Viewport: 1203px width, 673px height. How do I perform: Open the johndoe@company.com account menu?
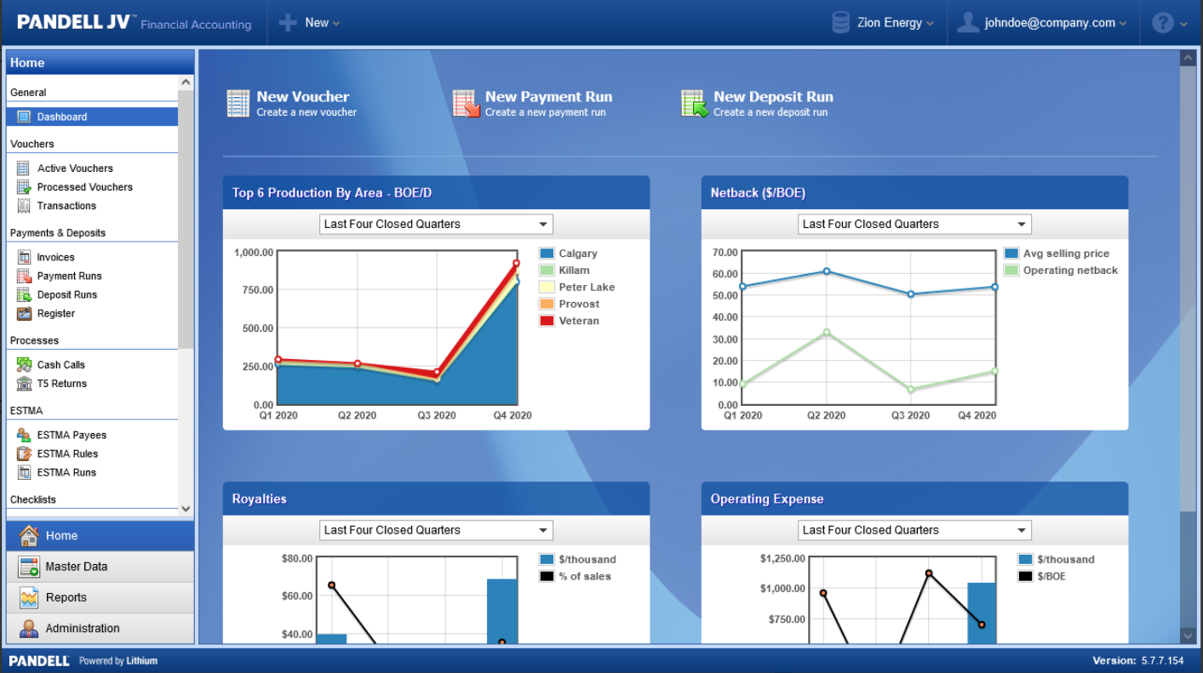click(1056, 23)
